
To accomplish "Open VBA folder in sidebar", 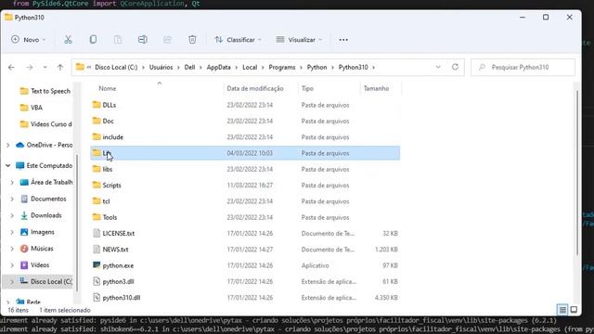I will pos(36,108).
